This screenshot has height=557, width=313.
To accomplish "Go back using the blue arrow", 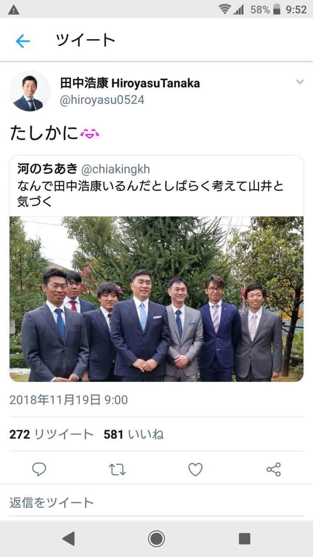I will [23, 41].
